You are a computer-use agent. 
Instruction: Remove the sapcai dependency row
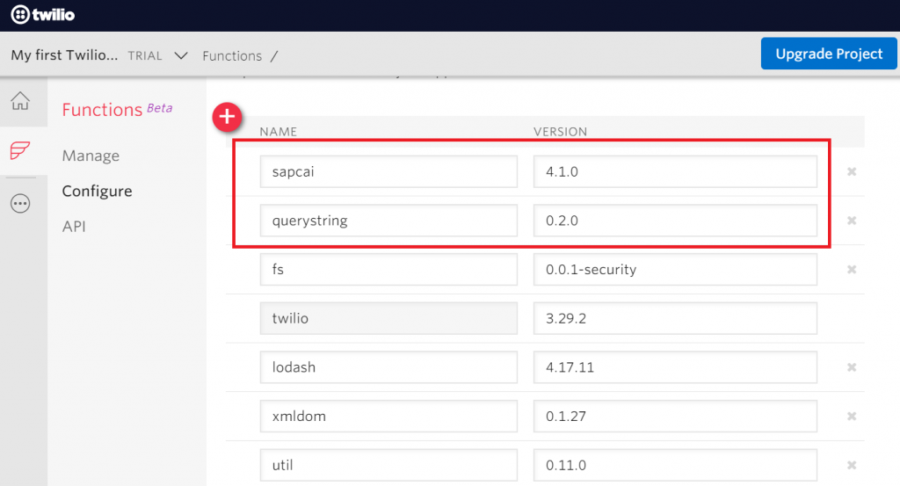(852, 171)
